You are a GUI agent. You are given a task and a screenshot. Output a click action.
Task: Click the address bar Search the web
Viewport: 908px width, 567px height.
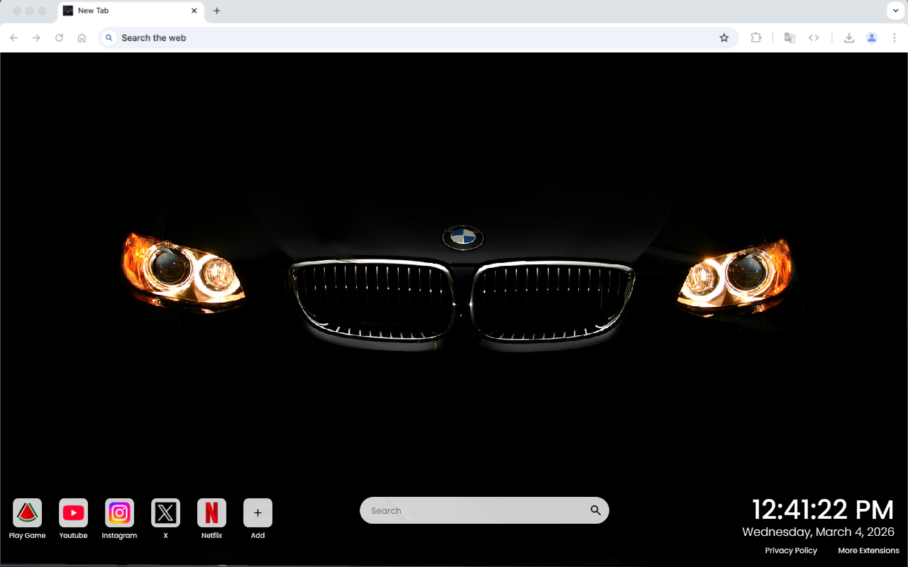click(x=419, y=38)
